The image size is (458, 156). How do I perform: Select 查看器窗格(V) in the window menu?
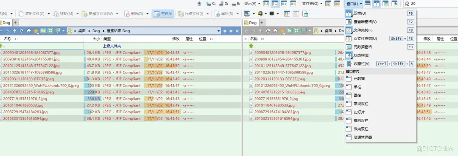[x=380, y=22]
